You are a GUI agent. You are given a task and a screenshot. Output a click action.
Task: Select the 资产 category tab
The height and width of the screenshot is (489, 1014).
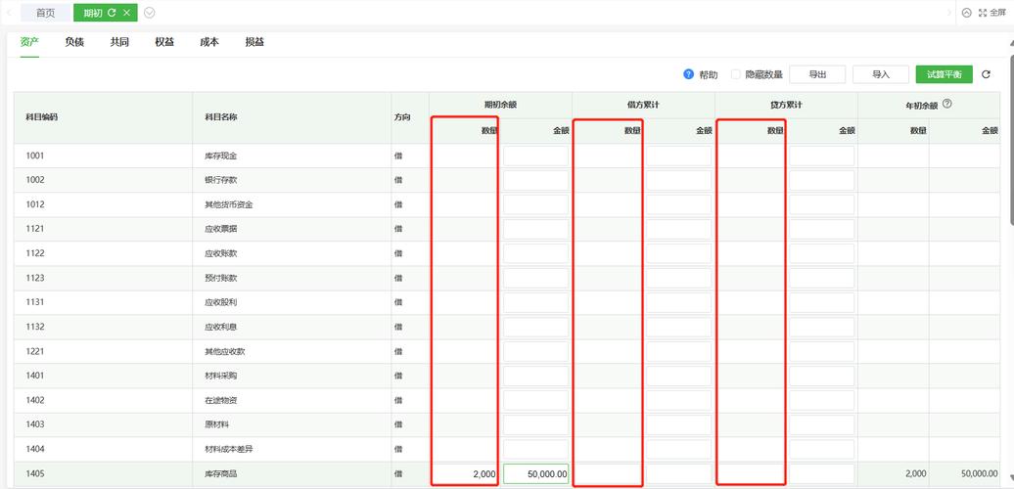click(x=29, y=42)
